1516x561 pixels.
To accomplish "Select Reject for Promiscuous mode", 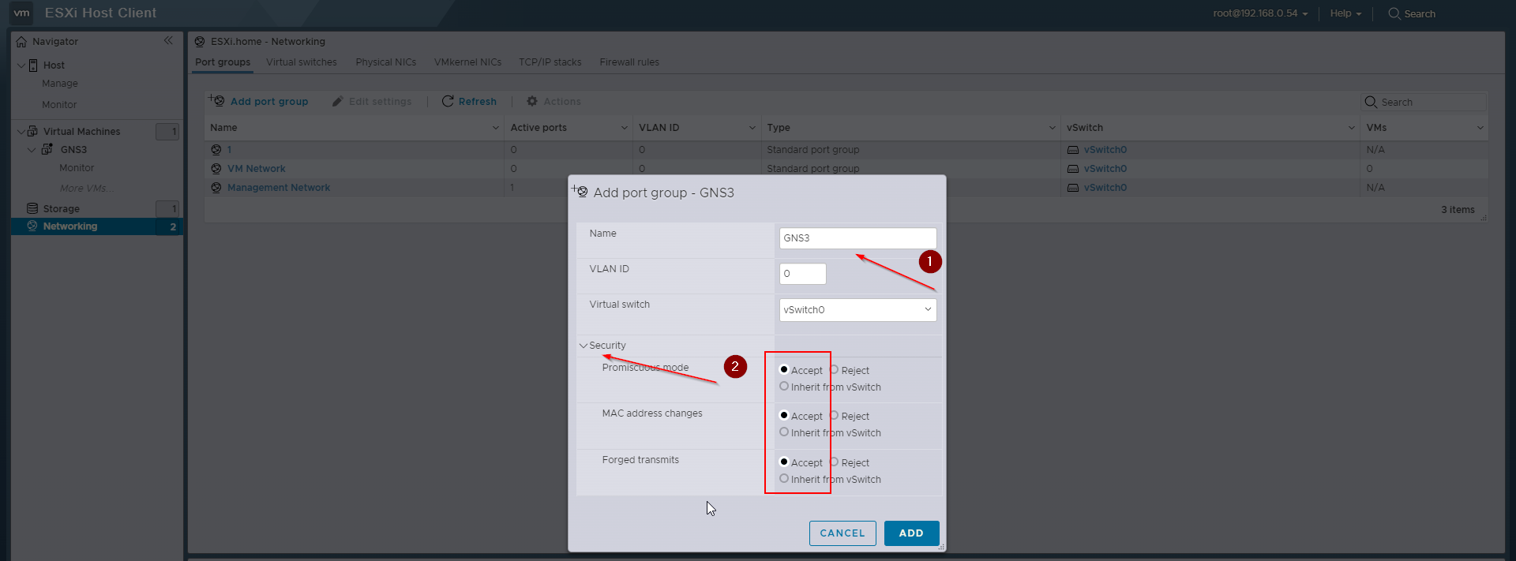I will click(x=834, y=370).
